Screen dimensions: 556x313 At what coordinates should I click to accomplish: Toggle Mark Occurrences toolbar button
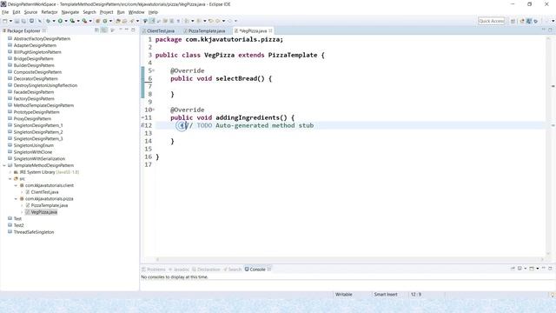point(152,21)
